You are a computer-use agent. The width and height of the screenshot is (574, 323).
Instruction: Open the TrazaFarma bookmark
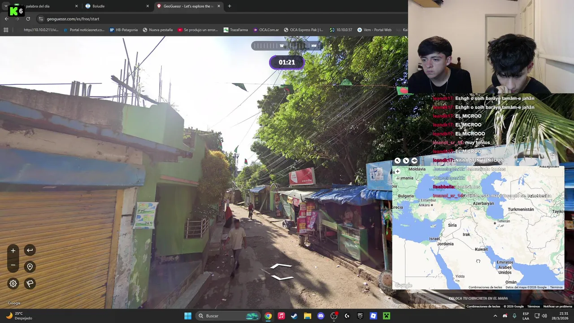[235, 30]
